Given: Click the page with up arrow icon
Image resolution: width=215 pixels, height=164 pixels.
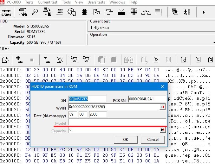Looking at the screenshot, I should [x=198, y=60].
